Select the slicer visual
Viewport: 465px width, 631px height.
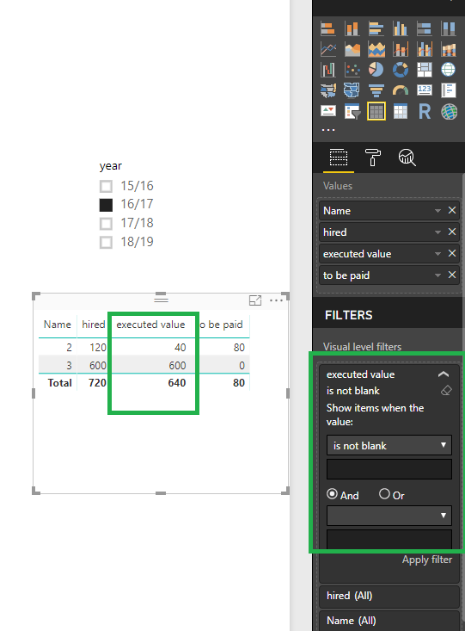tap(352, 111)
